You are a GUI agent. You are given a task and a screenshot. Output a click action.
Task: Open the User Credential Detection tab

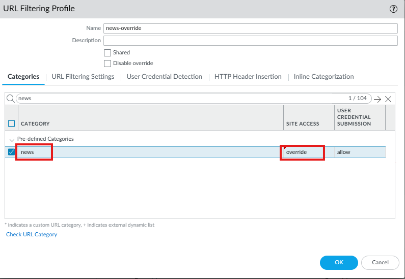(x=165, y=77)
